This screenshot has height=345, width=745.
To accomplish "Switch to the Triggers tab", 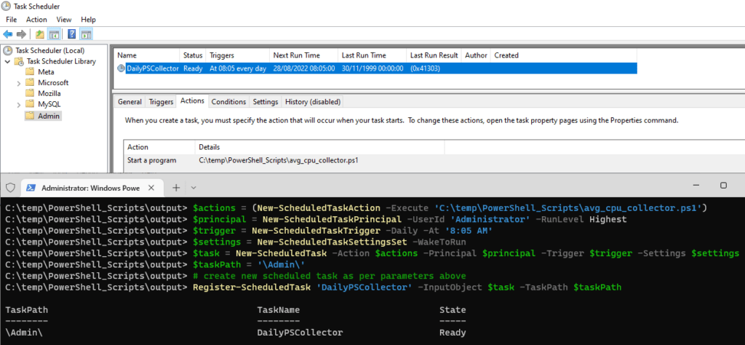I will 161,102.
